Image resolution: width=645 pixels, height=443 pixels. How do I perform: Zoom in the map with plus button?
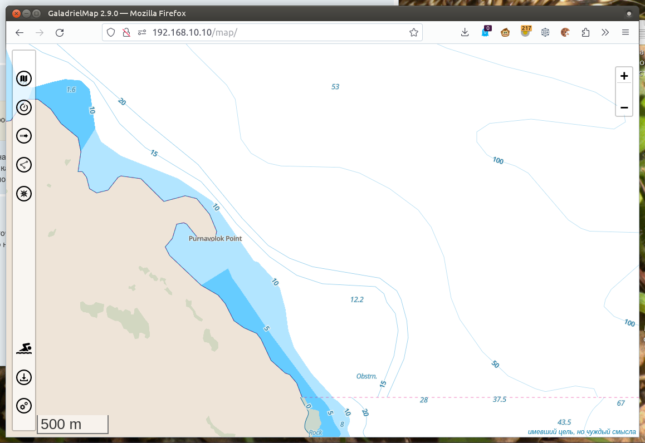pos(624,76)
